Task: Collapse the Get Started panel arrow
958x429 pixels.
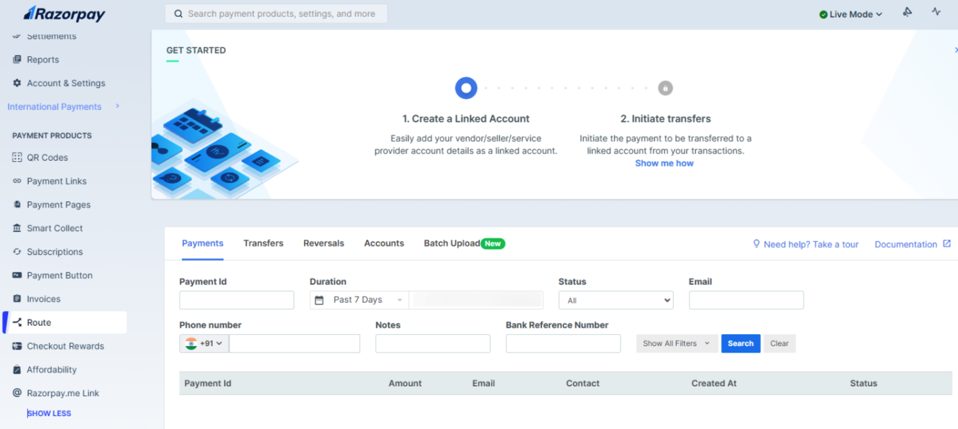Action: point(956,50)
